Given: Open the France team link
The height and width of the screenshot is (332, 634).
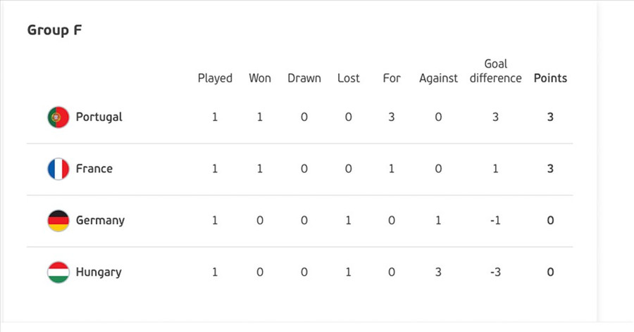Looking at the screenshot, I should pyautogui.click(x=94, y=169).
